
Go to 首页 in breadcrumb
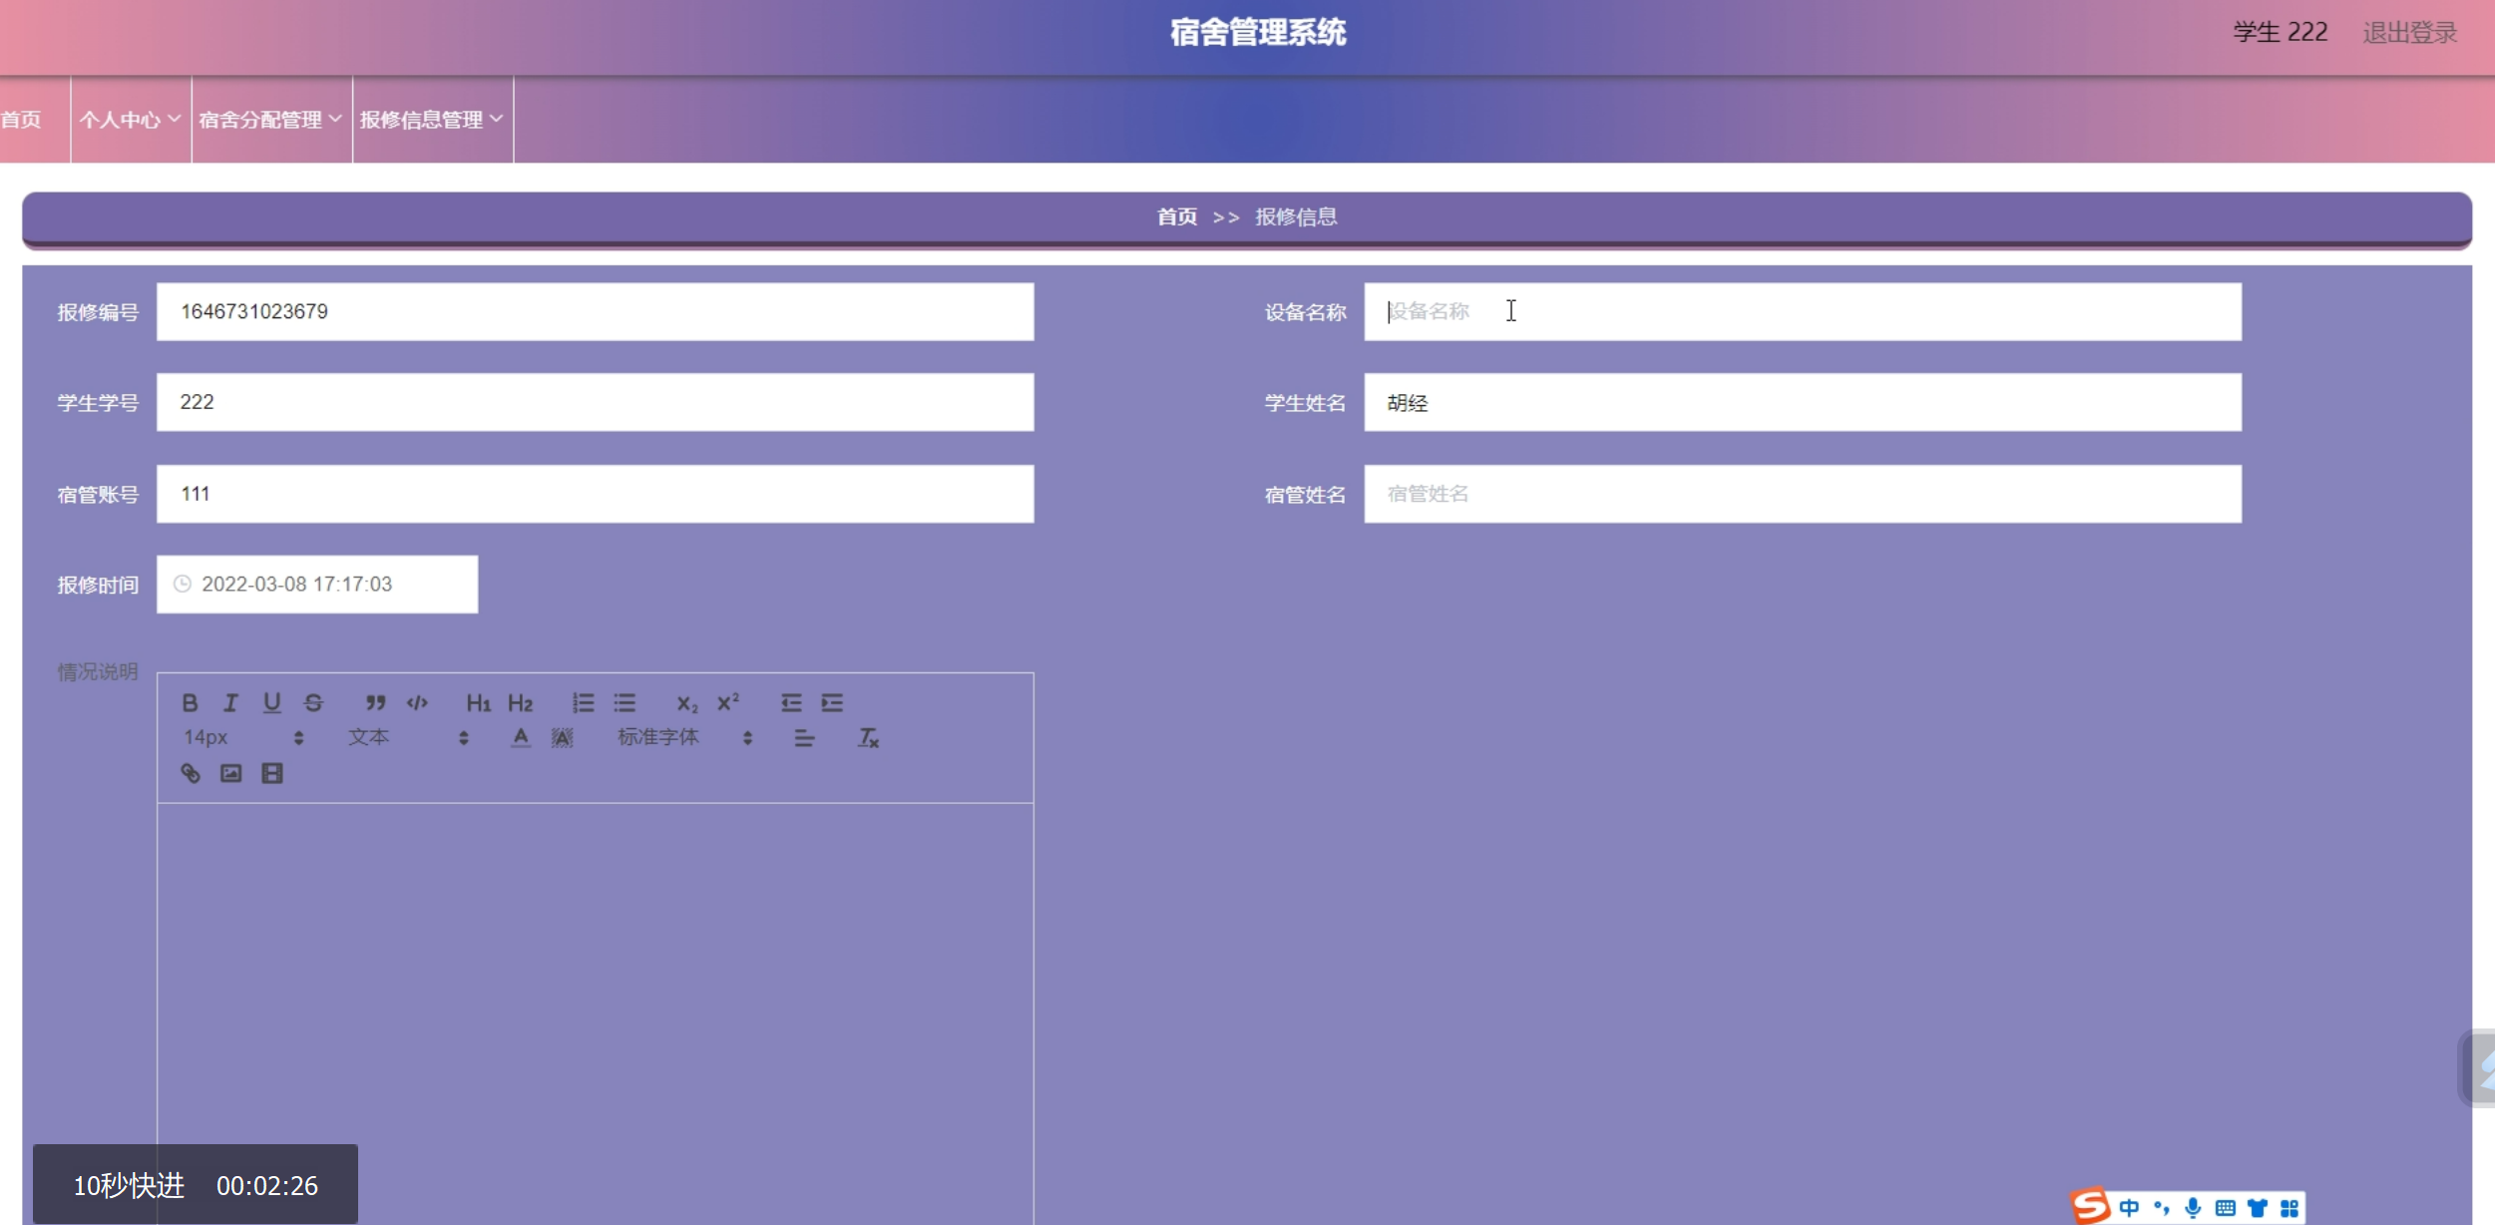click(1176, 217)
